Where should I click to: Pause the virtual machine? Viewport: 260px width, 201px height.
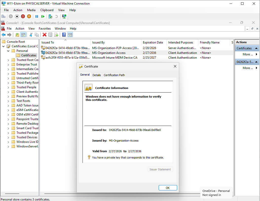click(37, 16)
